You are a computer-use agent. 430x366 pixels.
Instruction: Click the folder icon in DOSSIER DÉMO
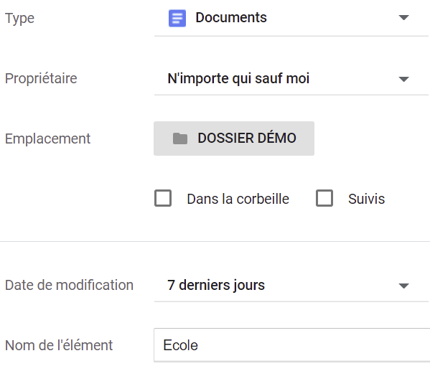tap(180, 139)
